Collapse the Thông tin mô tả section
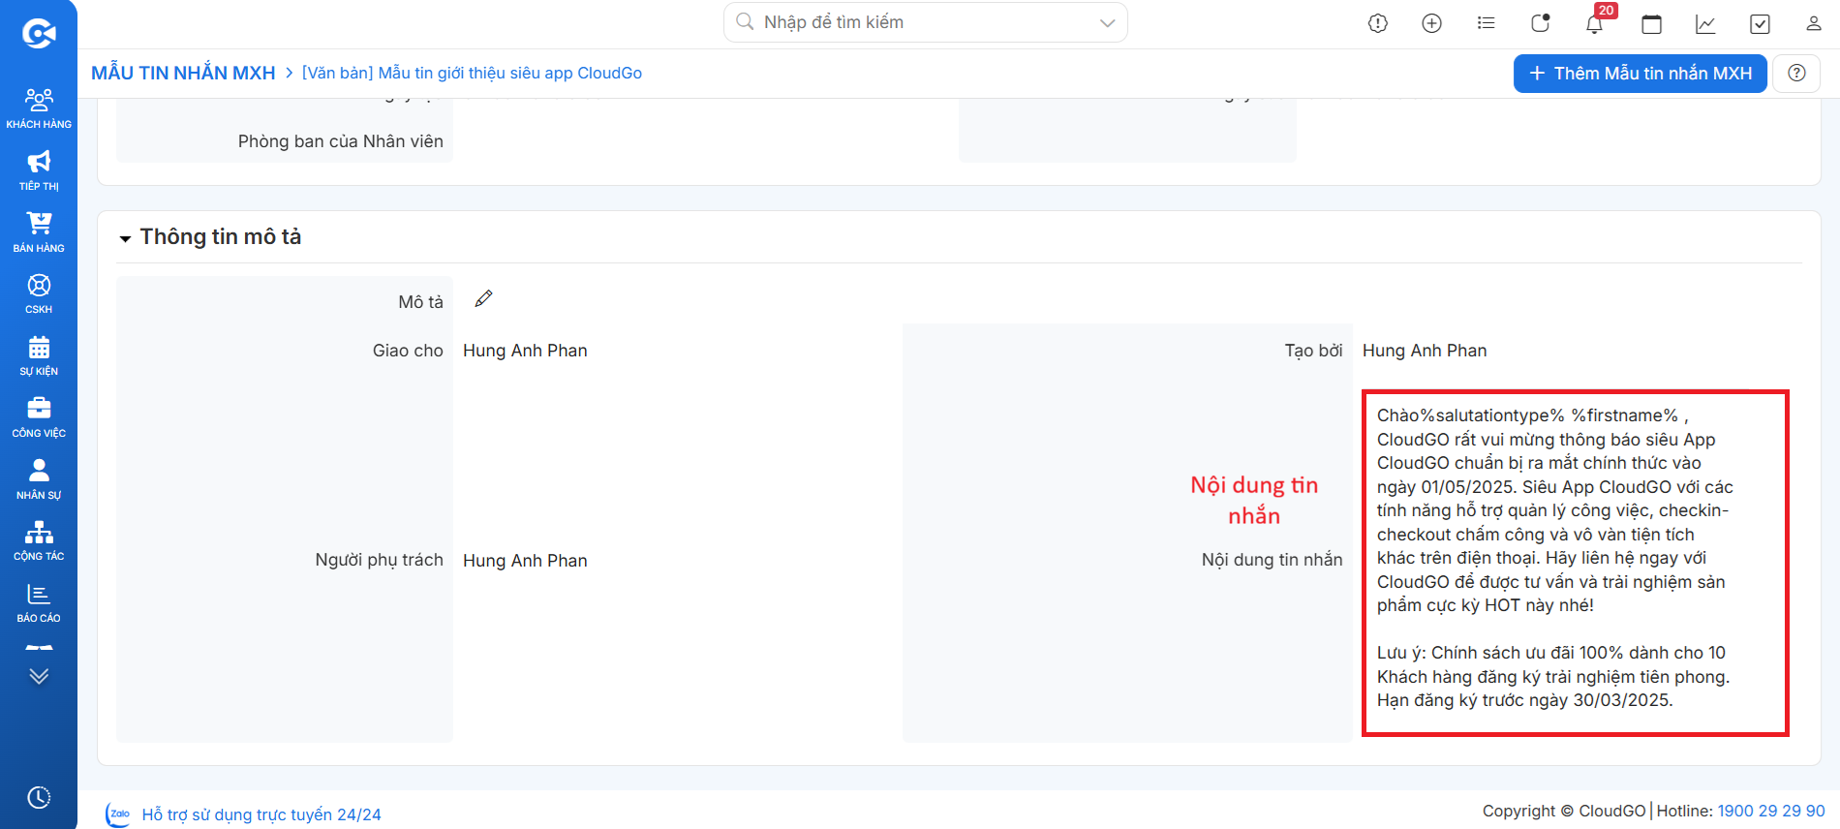1840x829 pixels. [x=125, y=238]
